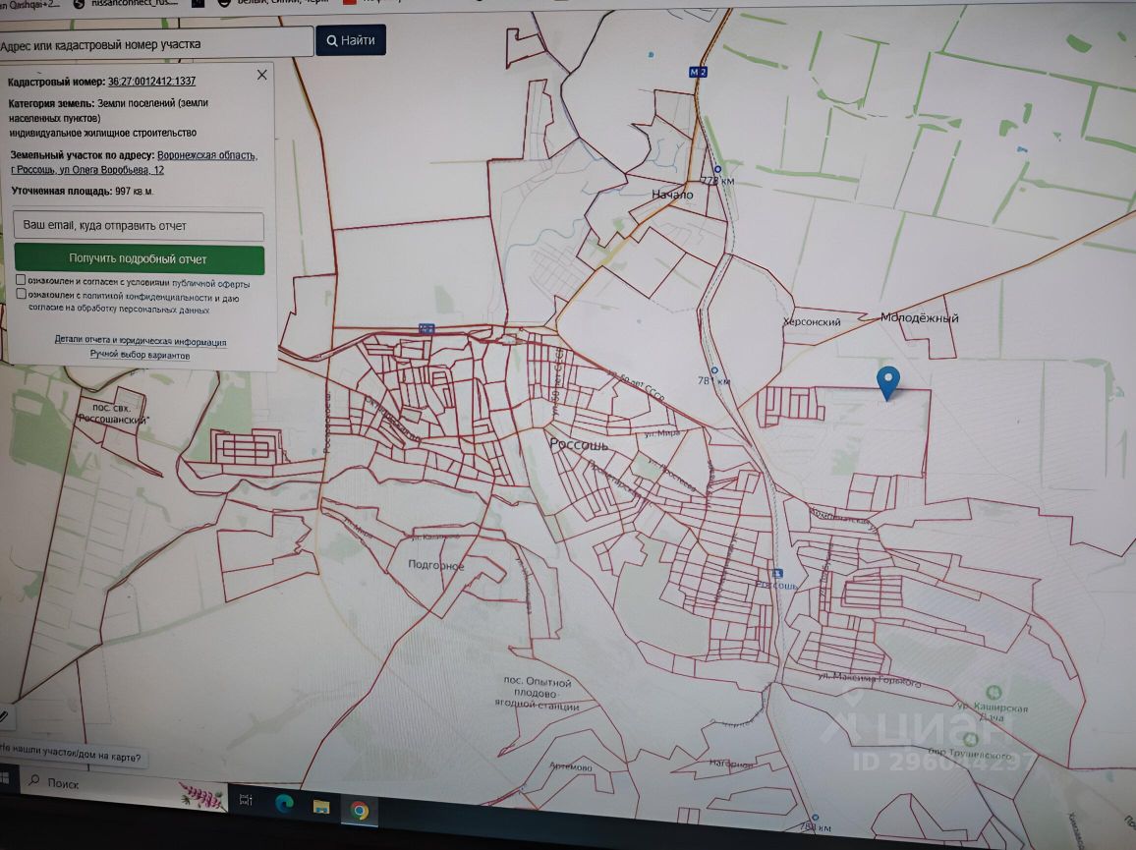Open Task View from the taskbar
The height and width of the screenshot is (850, 1136).
[x=245, y=799]
